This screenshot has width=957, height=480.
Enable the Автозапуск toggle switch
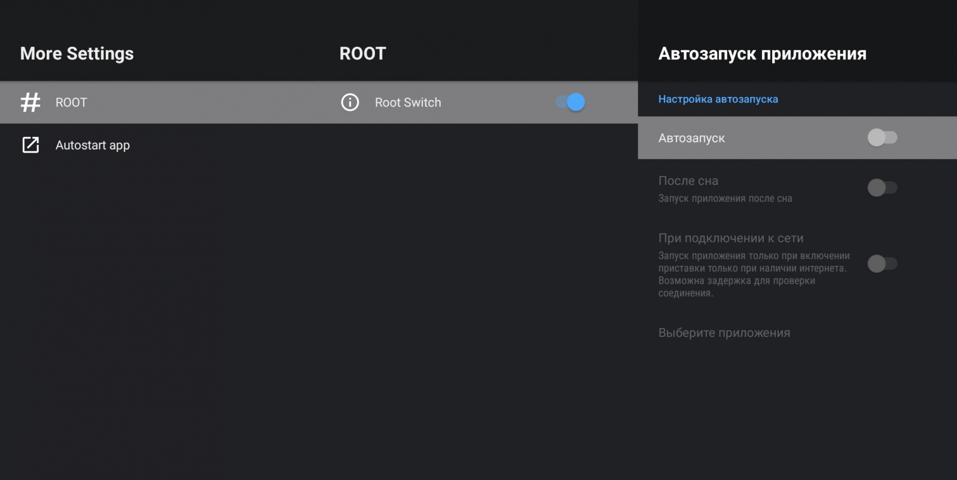(x=882, y=138)
